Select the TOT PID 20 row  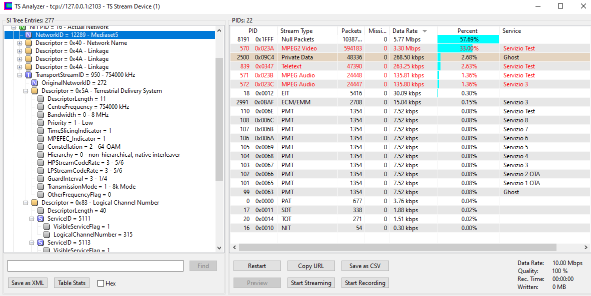click(x=409, y=219)
